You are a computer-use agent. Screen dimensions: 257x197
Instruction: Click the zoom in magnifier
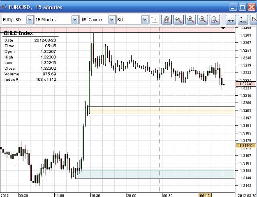pyautogui.click(x=191, y=20)
